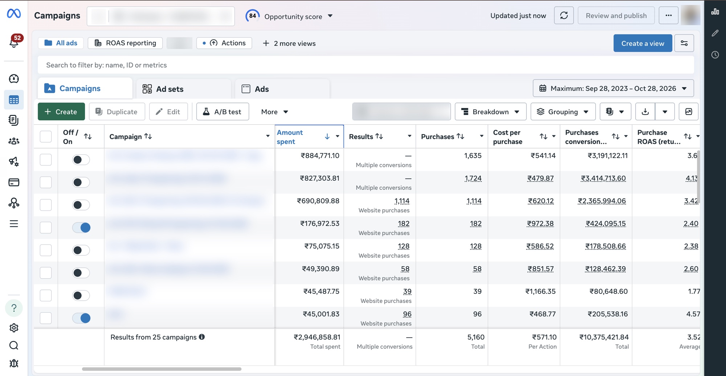Open the Meta logo home
Image resolution: width=726 pixels, height=376 pixels.
[x=14, y=14]
